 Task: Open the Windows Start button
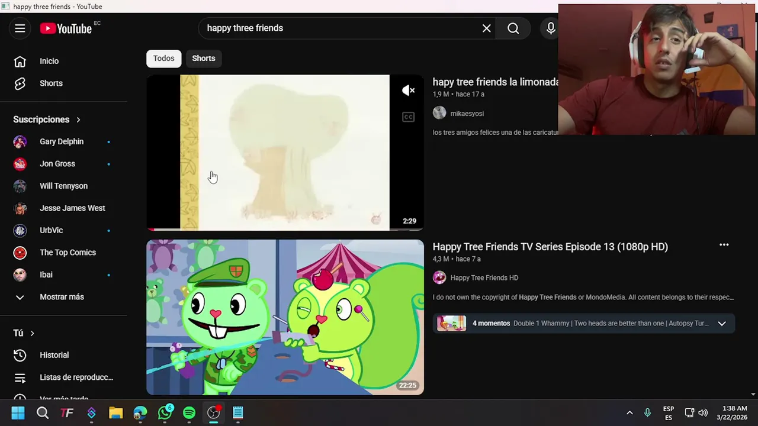[x=18, y=413]
